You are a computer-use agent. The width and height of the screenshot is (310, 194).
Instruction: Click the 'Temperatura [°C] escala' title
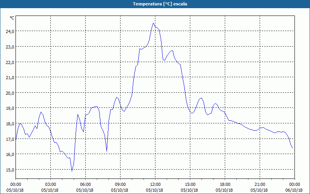160,4
